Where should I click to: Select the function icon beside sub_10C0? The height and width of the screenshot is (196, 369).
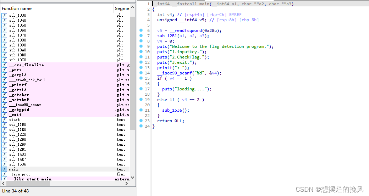4,60
